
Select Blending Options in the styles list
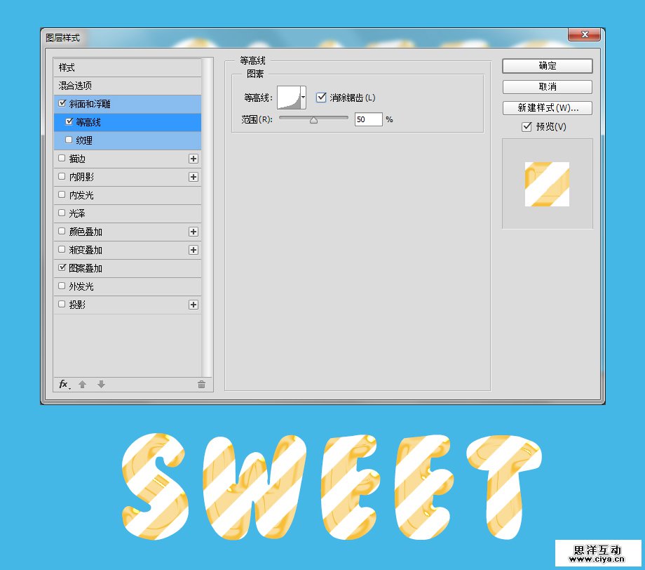pyautogui.click(x=76, y=86)
